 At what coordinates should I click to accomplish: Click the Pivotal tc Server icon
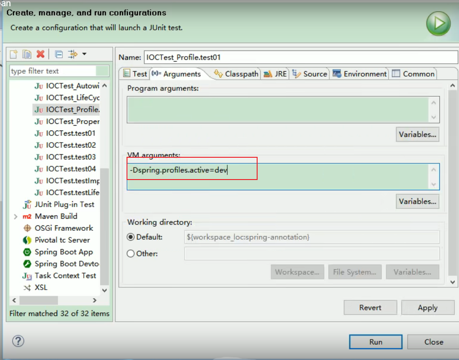(27, 240)
